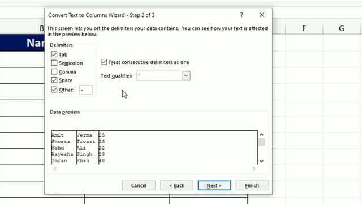The image size is (362, 204).
Task: Click the wizard Help question mark icon
Action: (x=242, y=15)
